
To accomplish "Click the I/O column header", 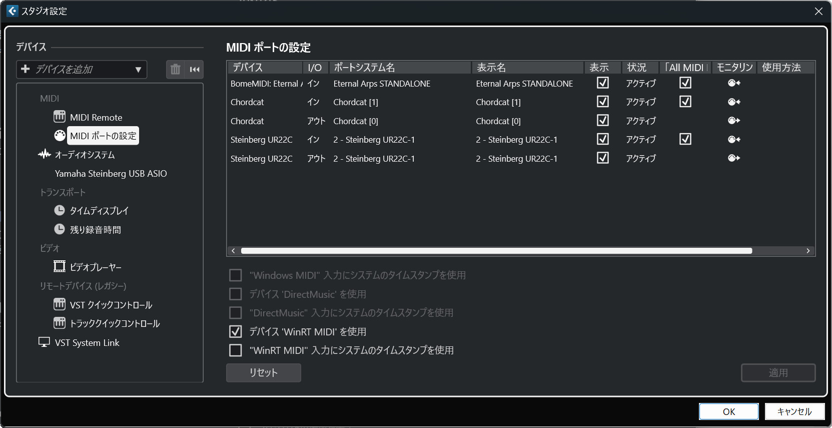I will (316, 67).
